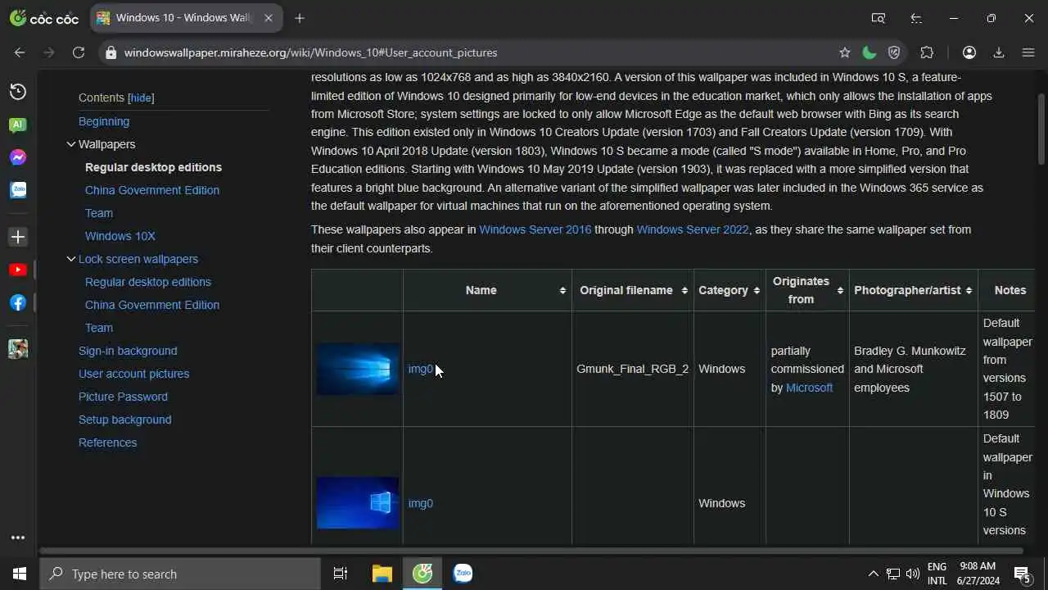1048x590 pixels.
Task: Open the ad-block shield icon
Action: click(x=894, y=52)
